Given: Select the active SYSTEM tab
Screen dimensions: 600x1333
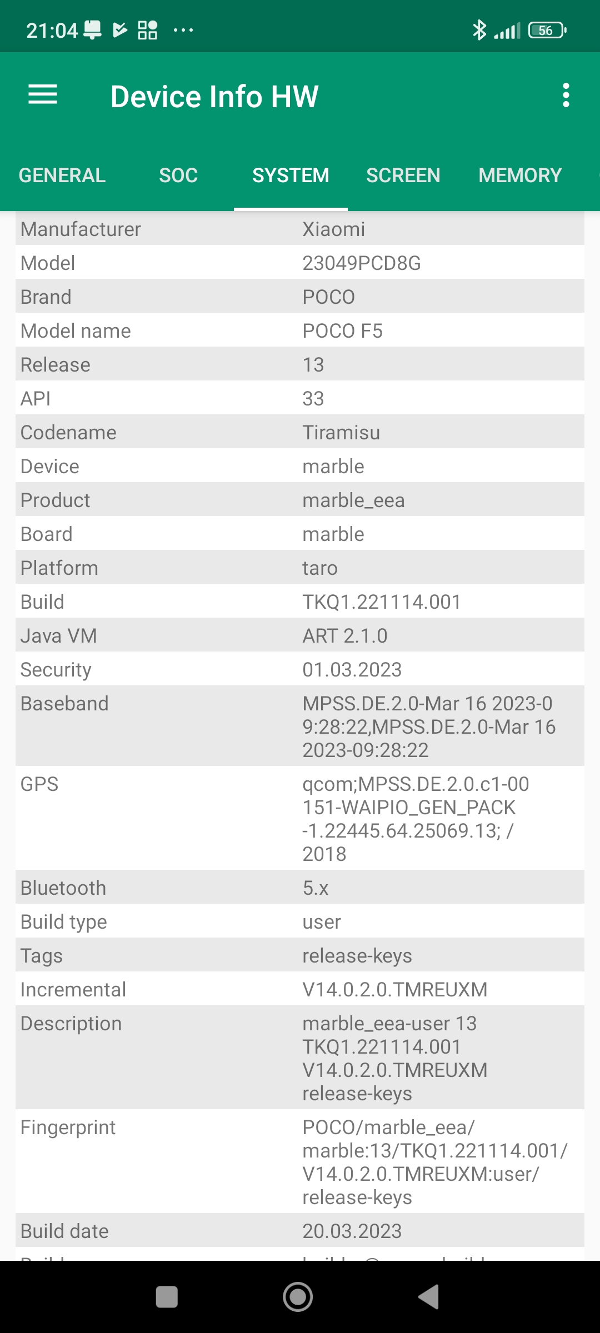Looking at the screenshot, I should point(291,176).
